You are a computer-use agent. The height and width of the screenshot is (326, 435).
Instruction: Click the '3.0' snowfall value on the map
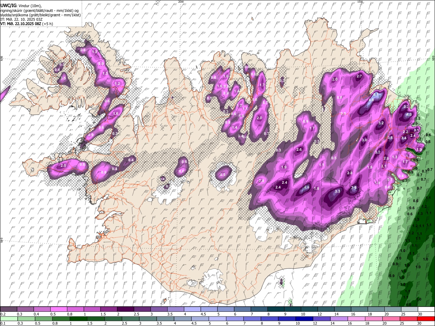pos(365,140)
